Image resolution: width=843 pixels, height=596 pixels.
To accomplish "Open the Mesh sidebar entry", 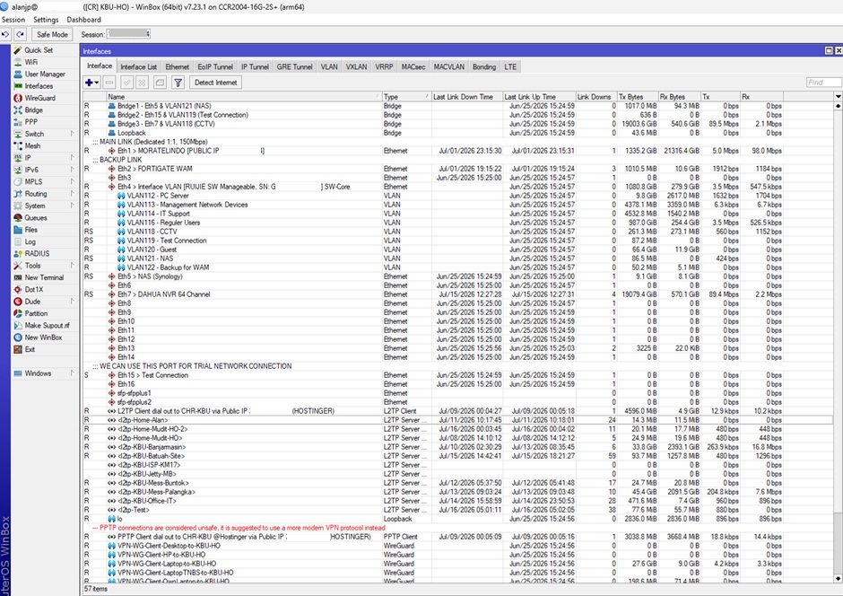I will (x=32, y=145).
